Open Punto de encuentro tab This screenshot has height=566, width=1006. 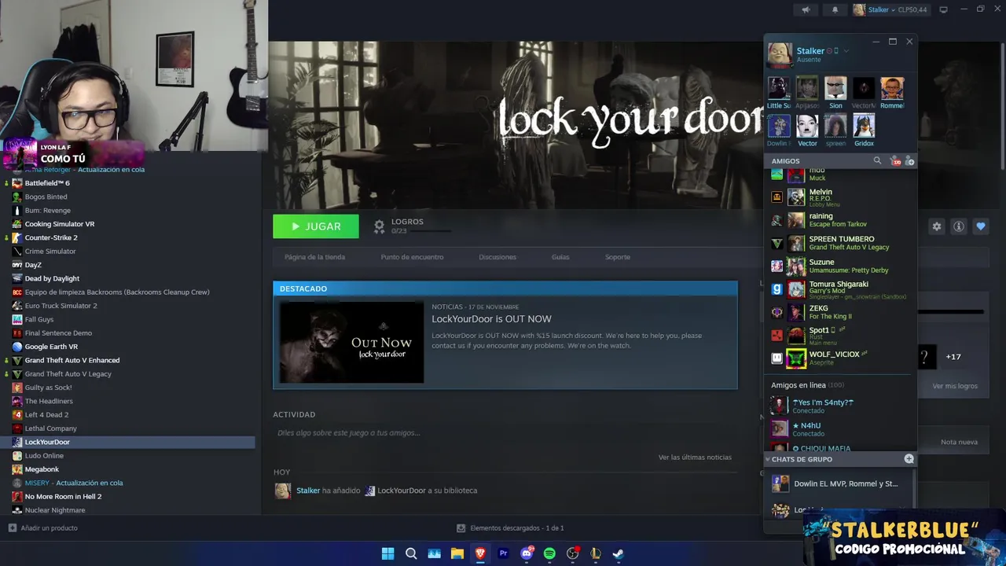click(x=412, y=257)
